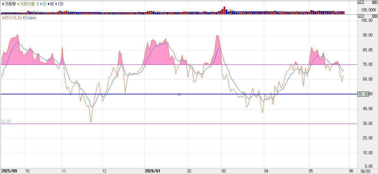378x174 pixels.
Task: Click the 50 baseline handle square
Action: click(x=179, y=94)
